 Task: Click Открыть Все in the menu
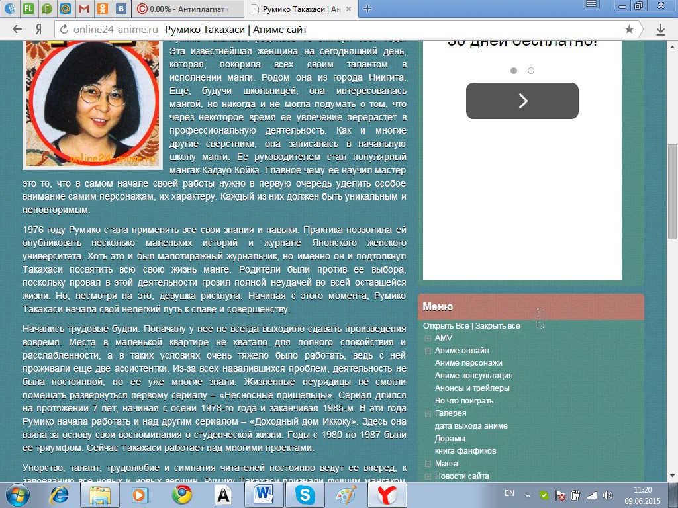446,325
